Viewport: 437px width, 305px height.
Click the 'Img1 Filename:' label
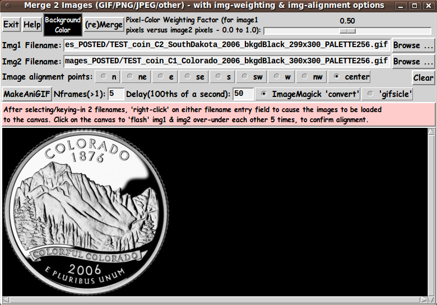pyautogui.click(x=32, y=45)
